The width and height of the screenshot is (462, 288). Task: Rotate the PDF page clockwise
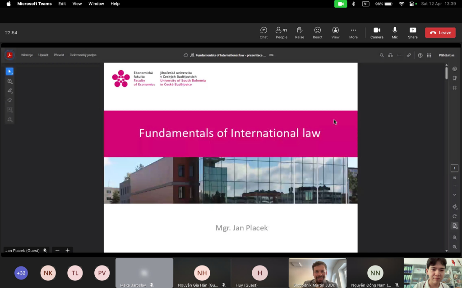coord(454,216)
